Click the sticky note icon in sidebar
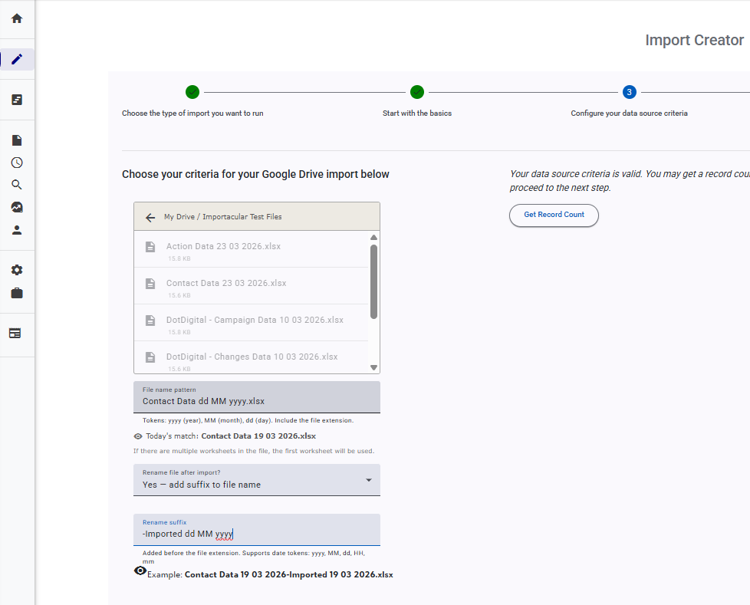Viewport: 750px width, 605px height. coord(17,100)
